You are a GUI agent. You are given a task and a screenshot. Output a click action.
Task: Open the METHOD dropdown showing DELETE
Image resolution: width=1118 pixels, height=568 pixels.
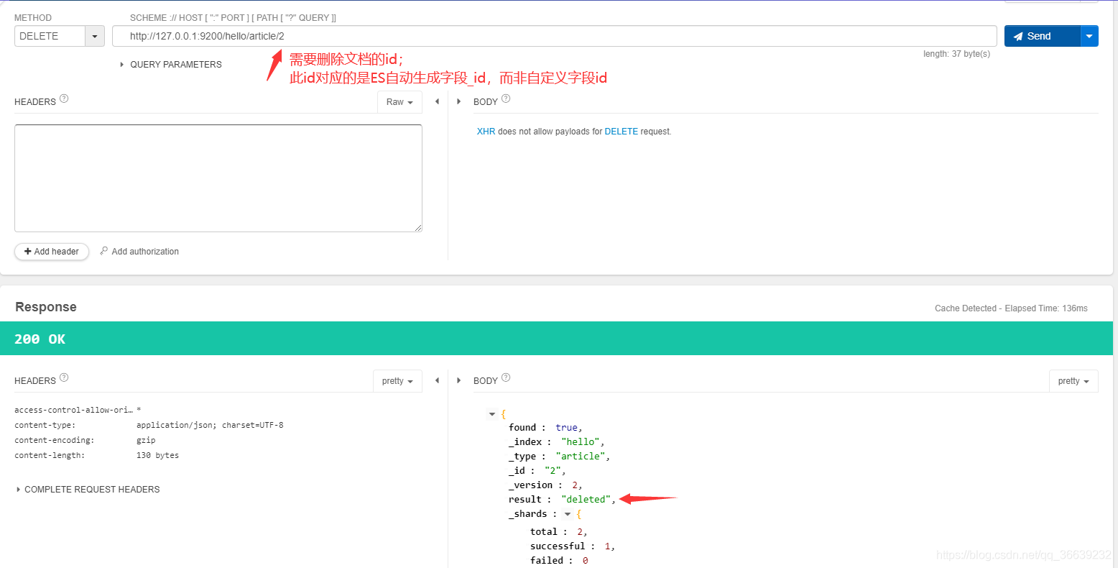point(93,35)
